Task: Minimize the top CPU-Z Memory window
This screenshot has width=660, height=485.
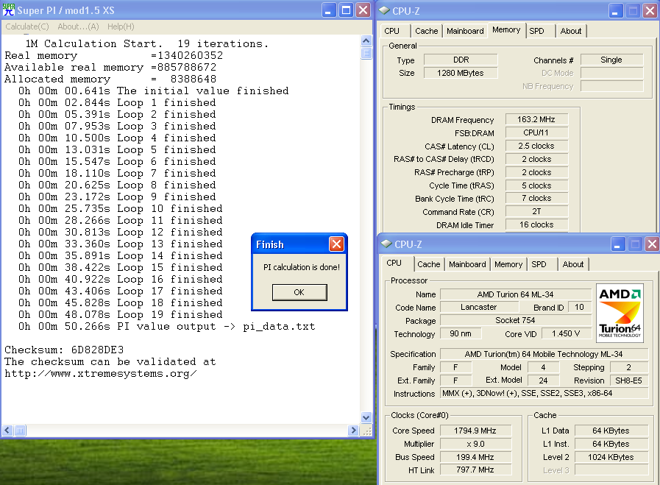Action: coord(616,11)
